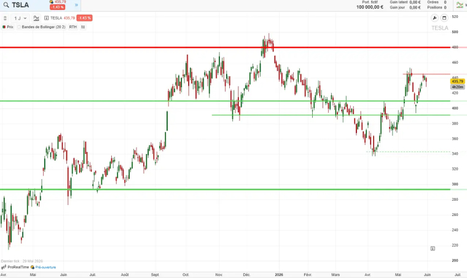Click the 2026 label on the time axis

click(x=279, y=275)
